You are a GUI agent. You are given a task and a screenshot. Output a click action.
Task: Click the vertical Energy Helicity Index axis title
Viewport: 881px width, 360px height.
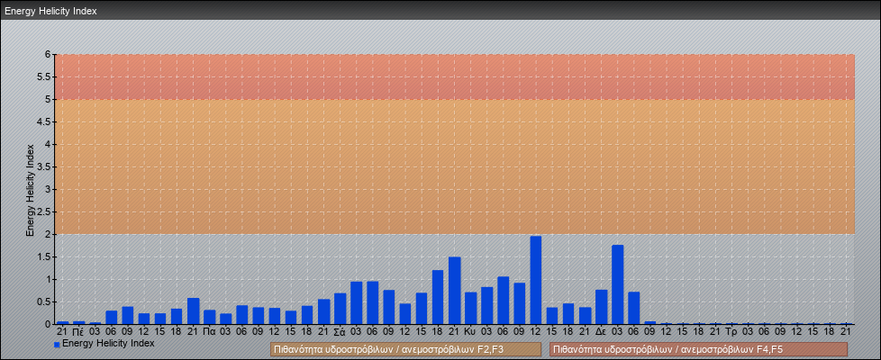(x=31, y=190)
